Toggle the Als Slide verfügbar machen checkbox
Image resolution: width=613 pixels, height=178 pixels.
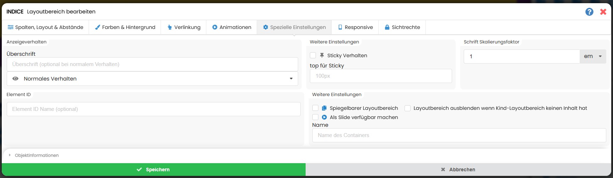point(315,117)
